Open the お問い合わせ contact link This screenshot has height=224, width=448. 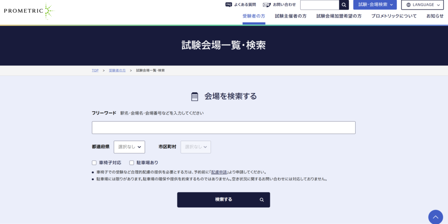click(279, 4)
